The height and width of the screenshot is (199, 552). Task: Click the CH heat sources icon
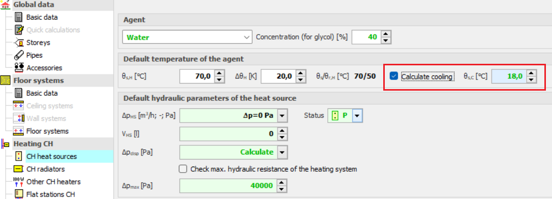click(19, 156)
